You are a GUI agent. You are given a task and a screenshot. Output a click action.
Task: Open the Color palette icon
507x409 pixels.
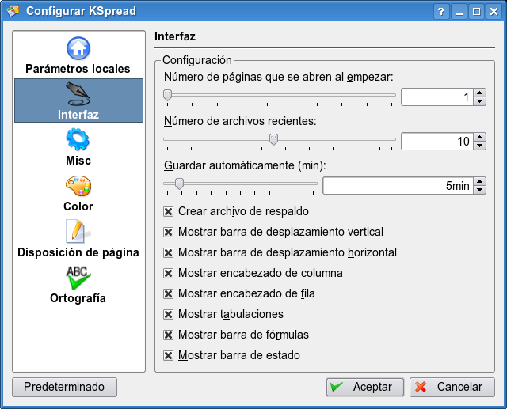(78, 186)
